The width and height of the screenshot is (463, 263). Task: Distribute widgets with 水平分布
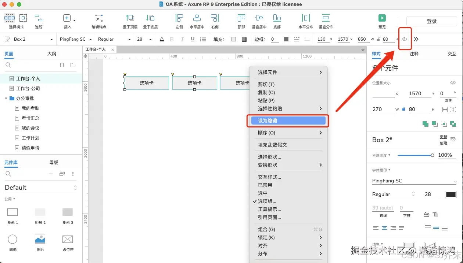pyautogui.click(x=306, y=18)
